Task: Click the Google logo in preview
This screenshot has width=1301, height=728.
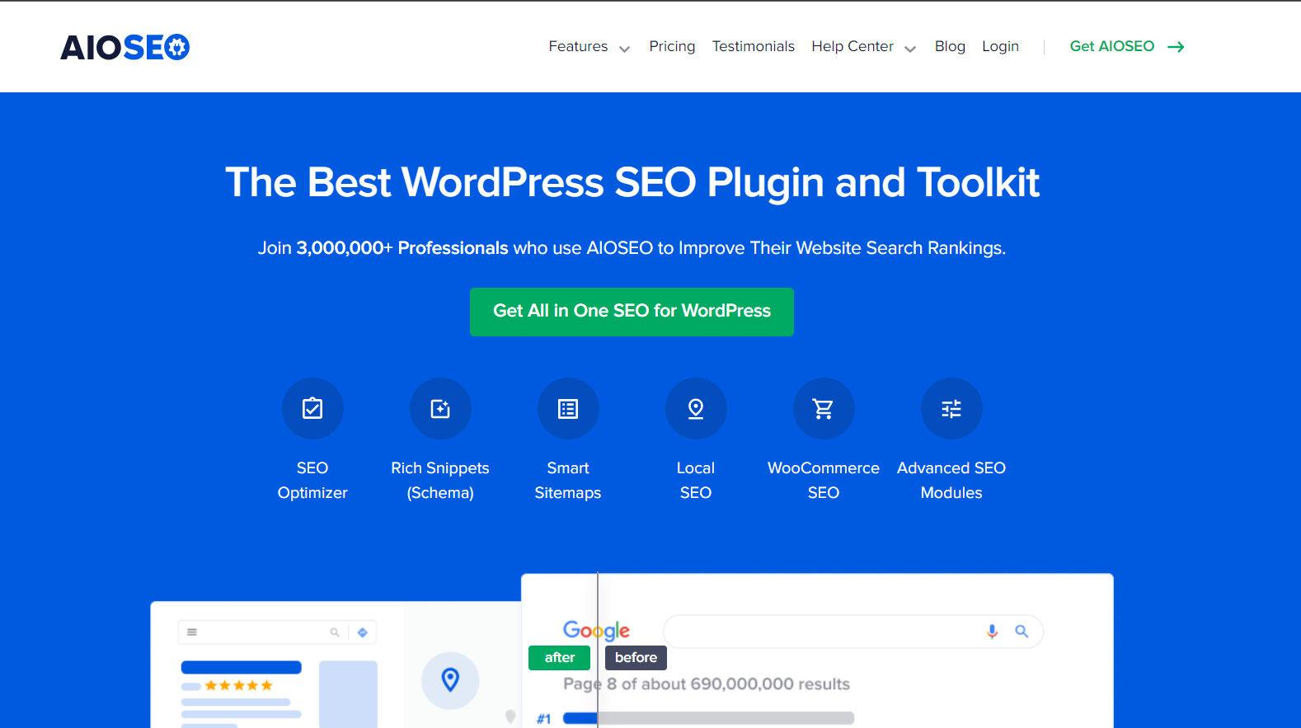Action: coord(596,631)
